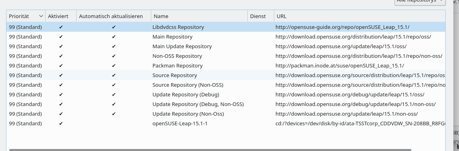The image size is (459, 151).
Task: Toggle auto-refresh check for Non-OSS Repository
Action: (x=114, y=56)
